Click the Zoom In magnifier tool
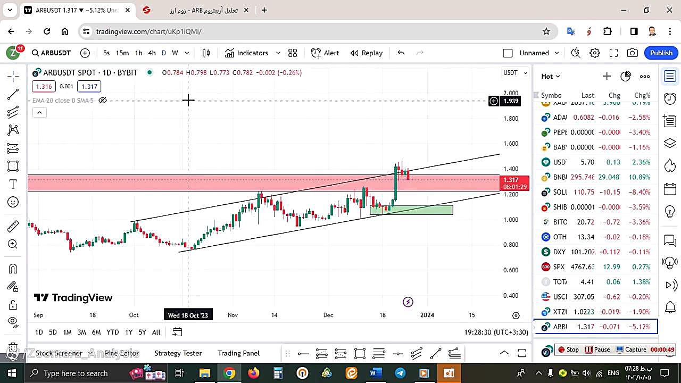The width and height of the screenshot is (681, 383). coord(13,244)
